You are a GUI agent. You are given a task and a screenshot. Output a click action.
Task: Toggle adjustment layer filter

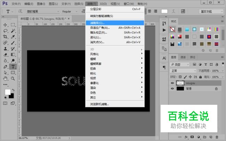(200, 64)
